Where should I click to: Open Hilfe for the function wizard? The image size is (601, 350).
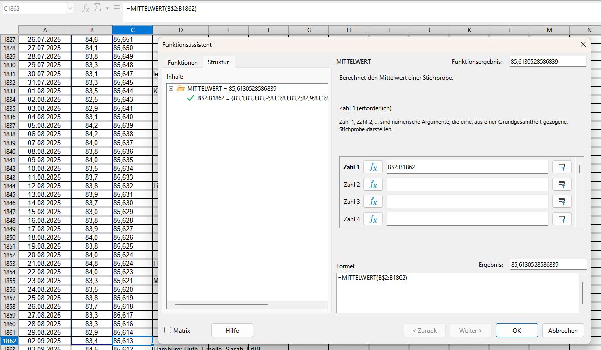pyautogui.click(x=232, y=330)
